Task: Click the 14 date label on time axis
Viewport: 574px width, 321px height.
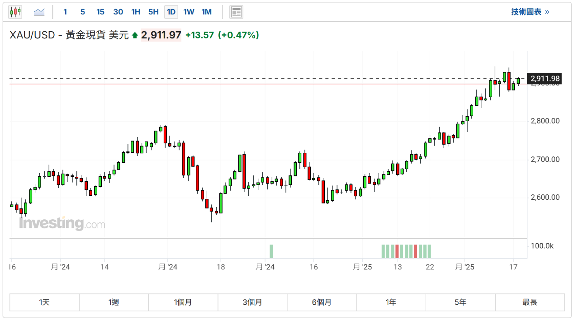Action: click(104, 267)
